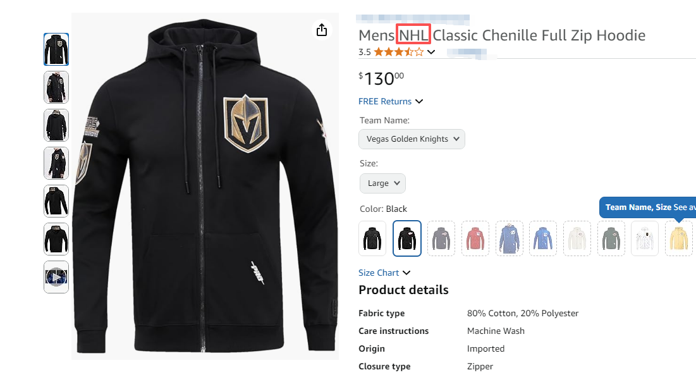Pick the gray hoodie color swatch
The width and height of the screenshot is (696, 382).
point(441,238)
